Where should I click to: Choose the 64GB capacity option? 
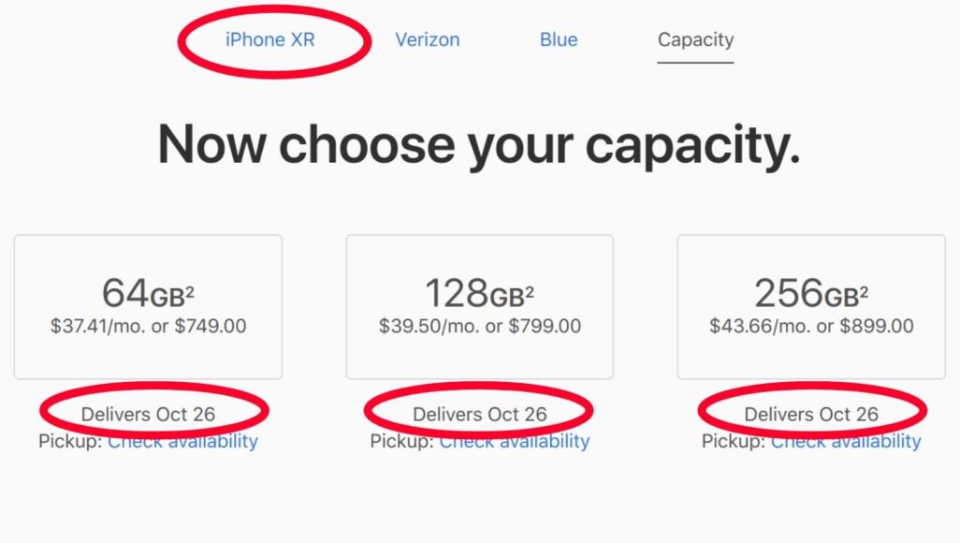point(148,306)
